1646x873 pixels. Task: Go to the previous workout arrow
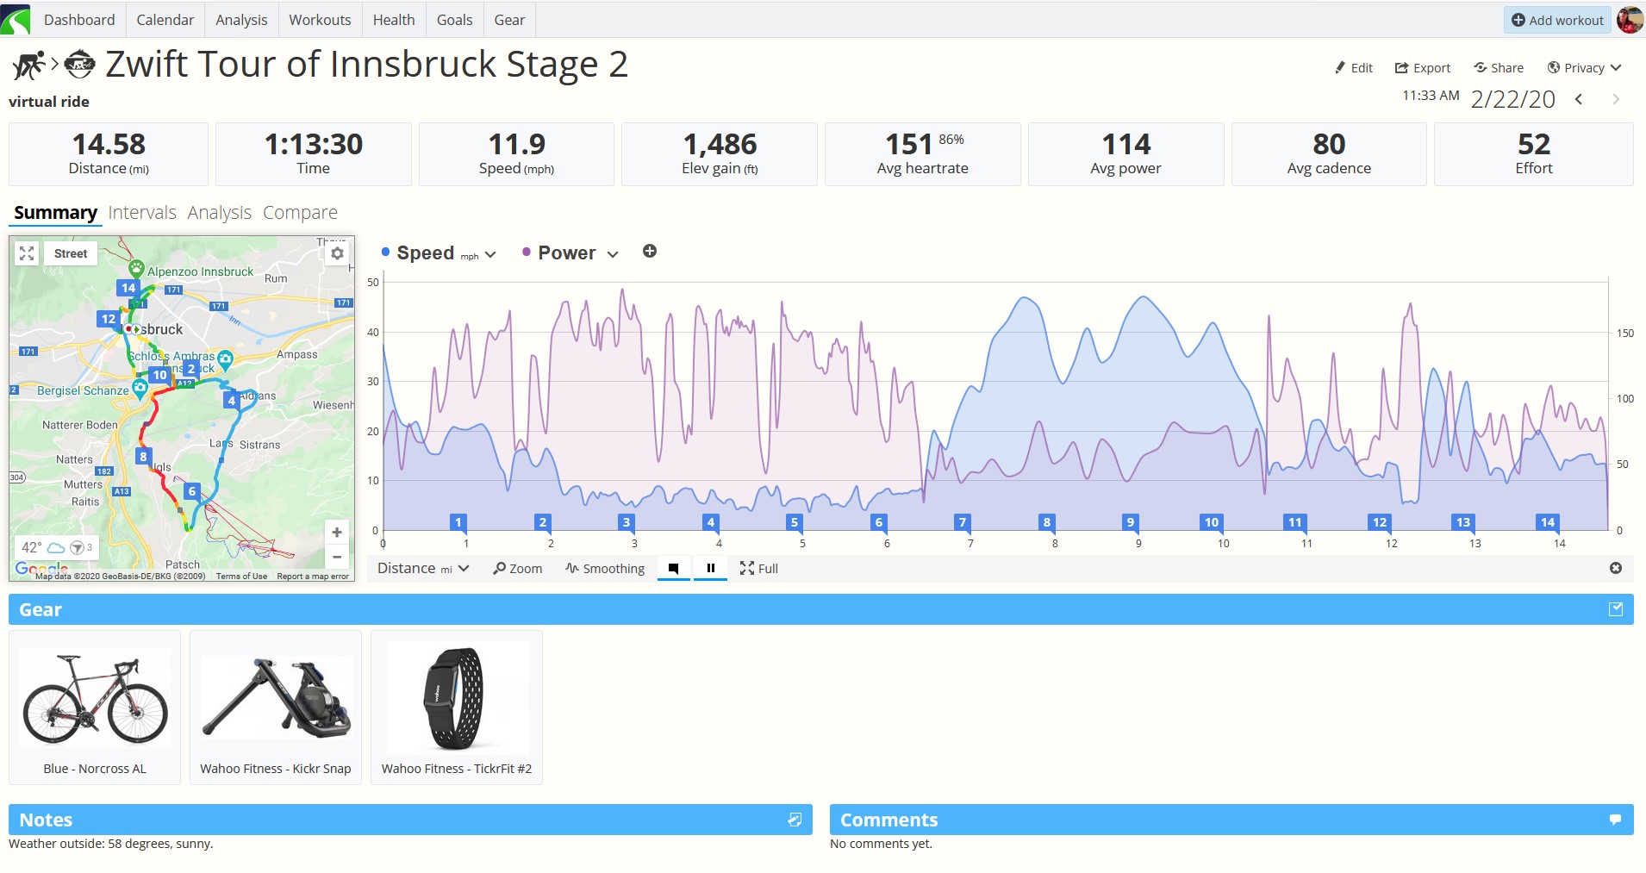tap(1579, 99)
